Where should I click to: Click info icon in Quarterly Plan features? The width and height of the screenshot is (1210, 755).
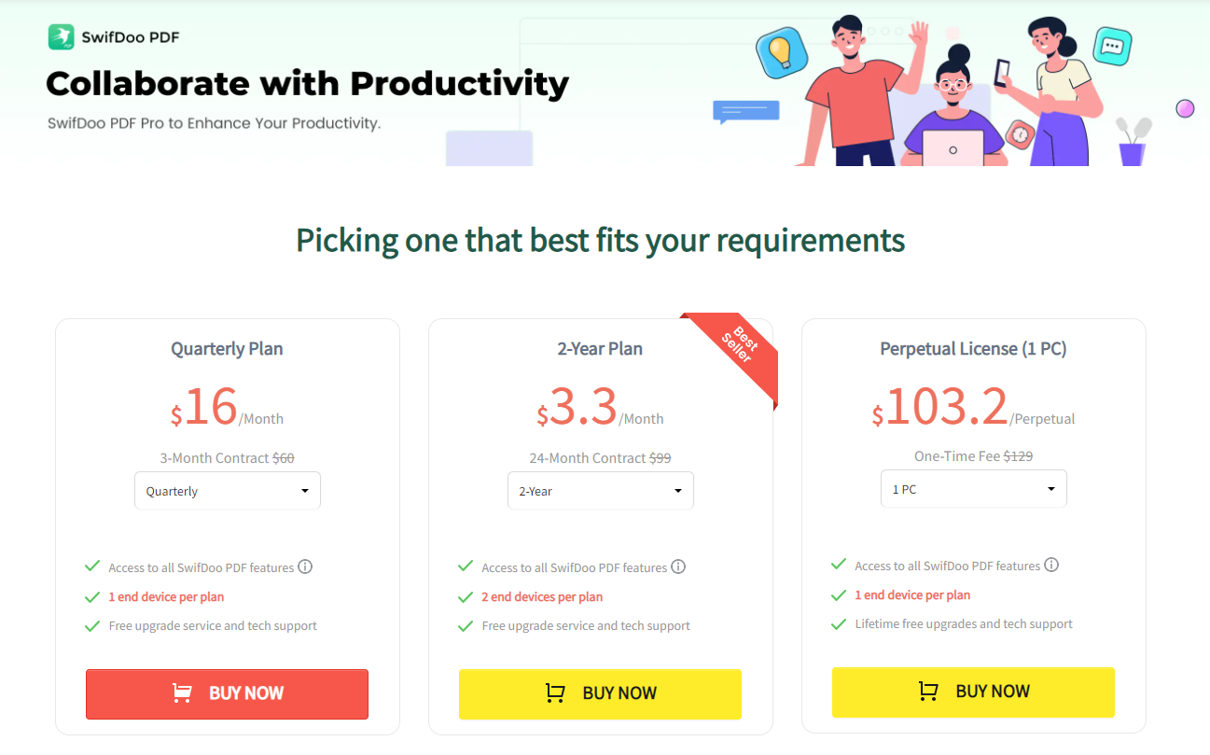pyautogui.click(x=305, y=566)
